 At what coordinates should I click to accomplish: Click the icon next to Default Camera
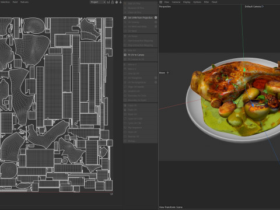(x=262, y=6)
